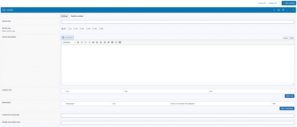
Task: Insert a blockquote from the editor toolbar
Action: 93,42
